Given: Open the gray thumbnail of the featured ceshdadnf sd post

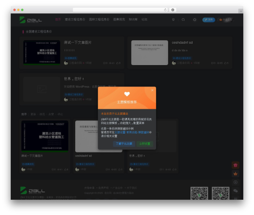Looking at the screenshot, I should pyautogui.click(x=150, y=52).
